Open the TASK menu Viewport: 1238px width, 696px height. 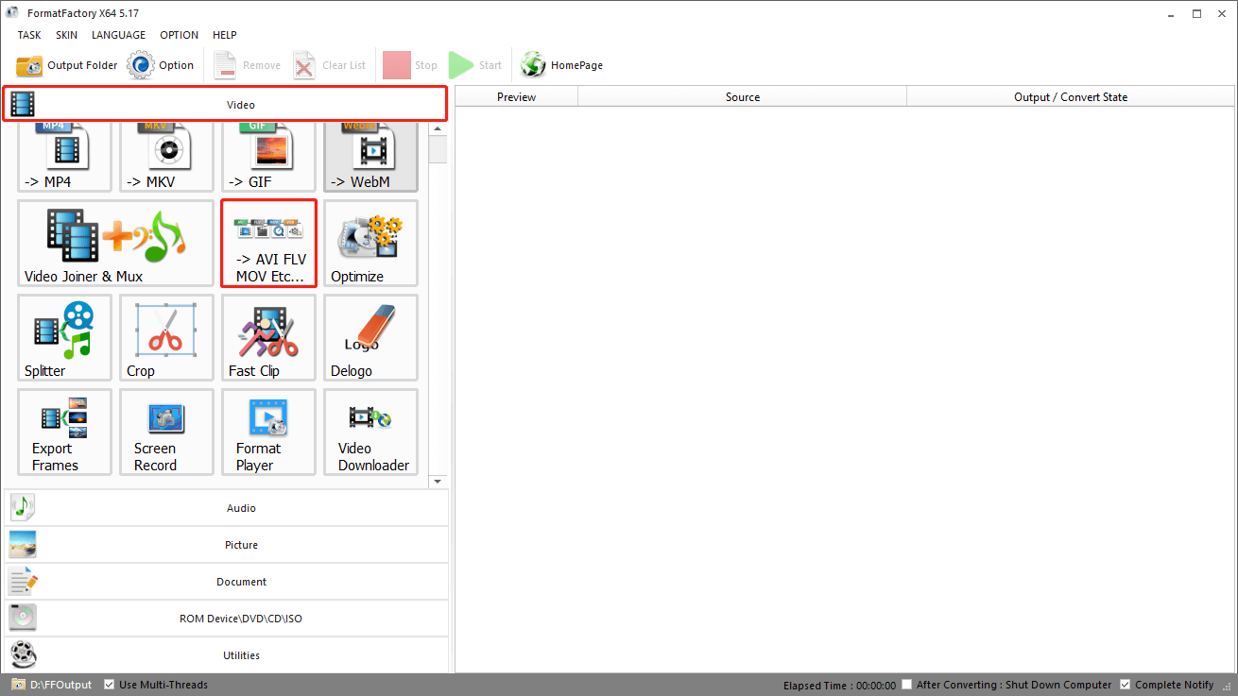tap(29, 35)
